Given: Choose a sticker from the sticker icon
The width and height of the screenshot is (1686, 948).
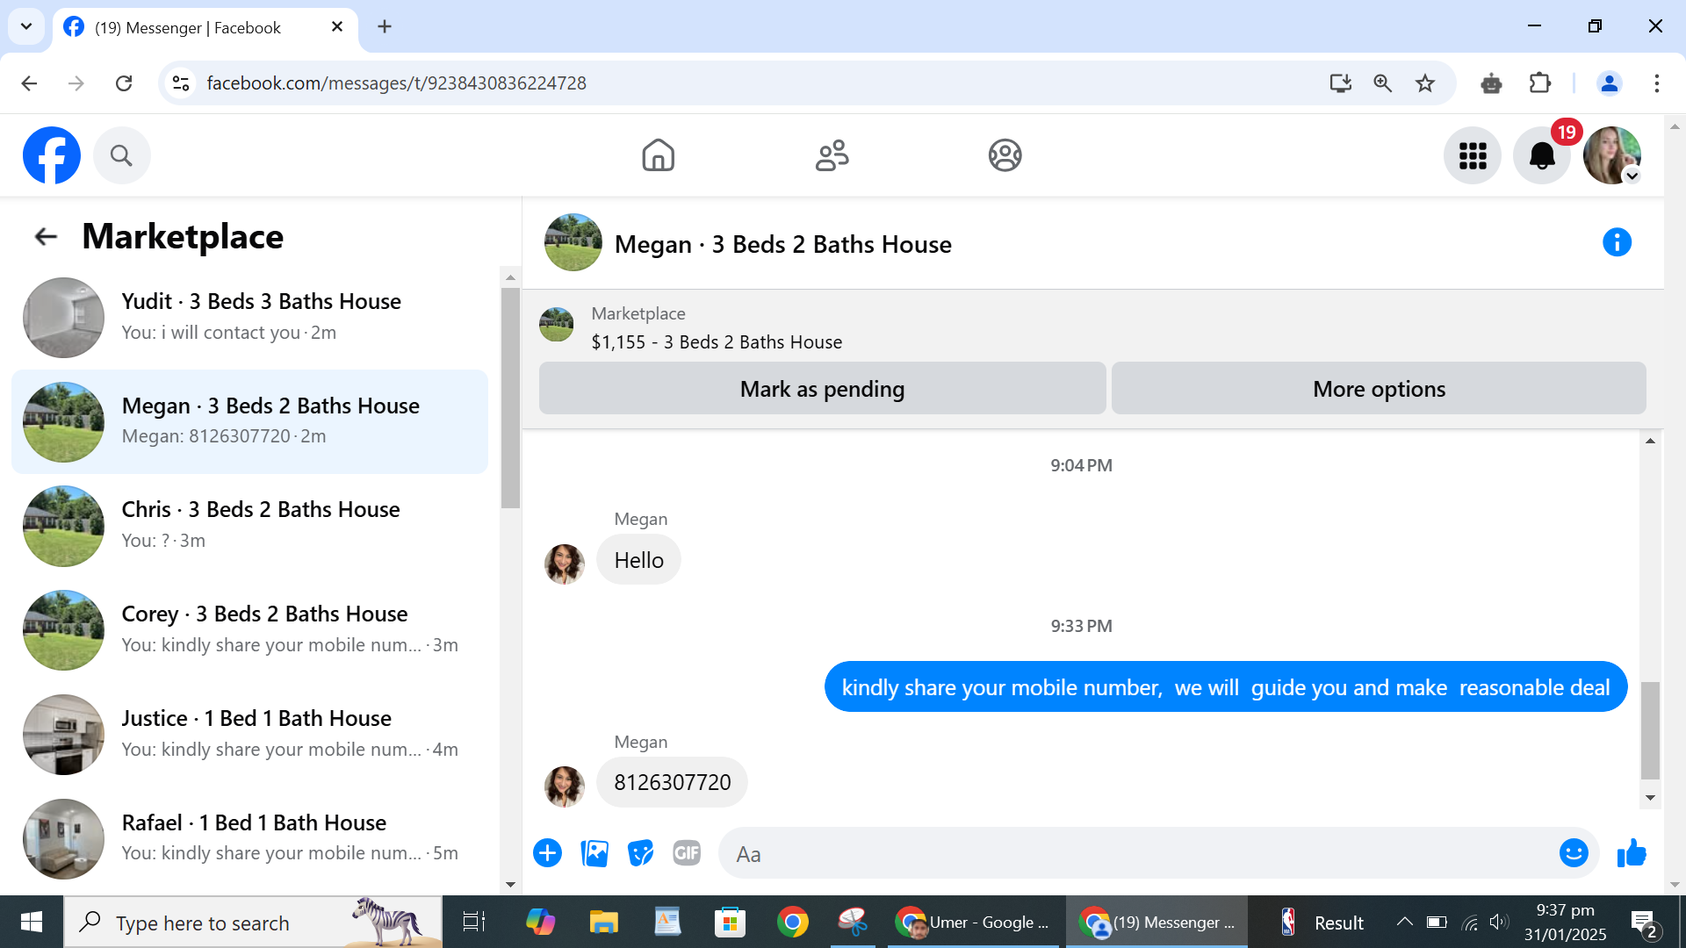Looking at the screenshot, I should pyautogui.click(x=641, y=852).
